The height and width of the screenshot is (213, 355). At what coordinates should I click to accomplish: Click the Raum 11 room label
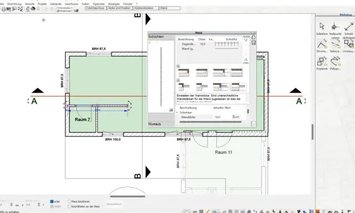point(224,153)
